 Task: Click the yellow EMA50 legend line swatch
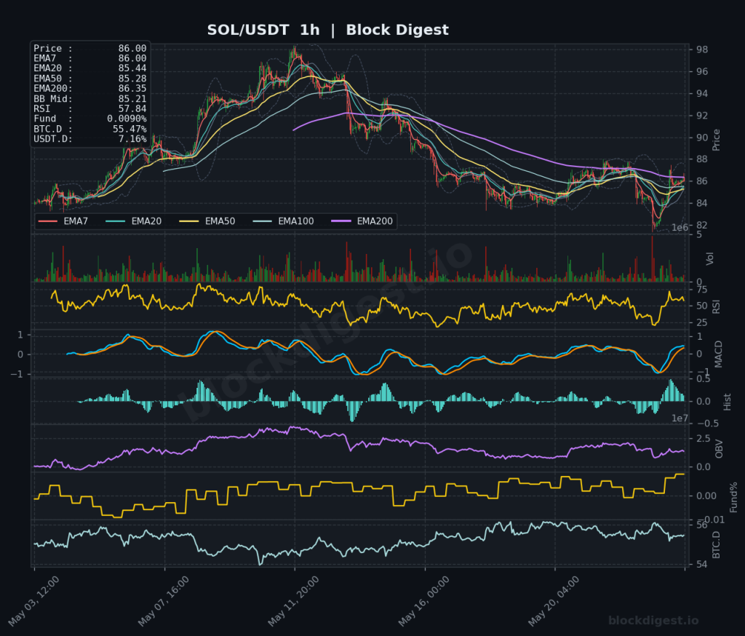coord(188,221)
